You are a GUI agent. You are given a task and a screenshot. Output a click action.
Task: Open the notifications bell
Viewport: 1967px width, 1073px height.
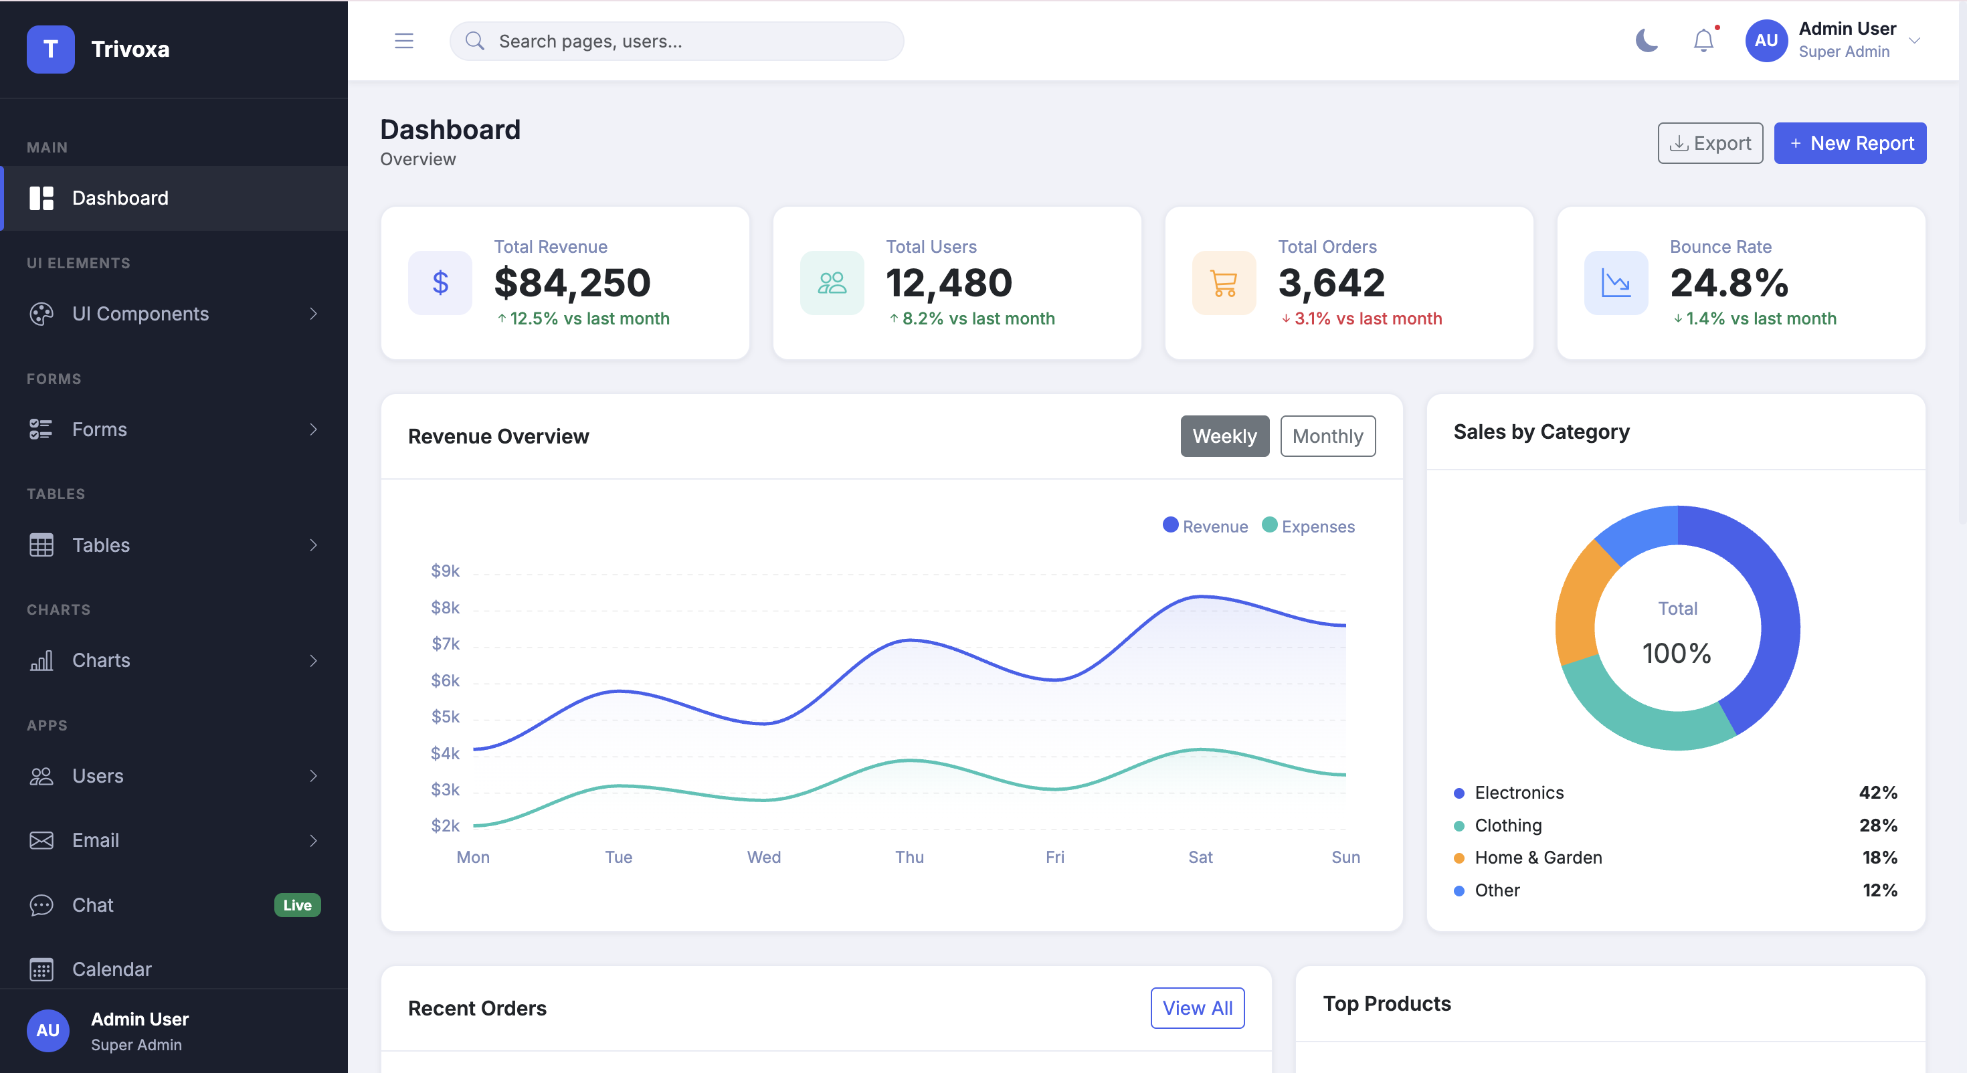coord(1703,41)
